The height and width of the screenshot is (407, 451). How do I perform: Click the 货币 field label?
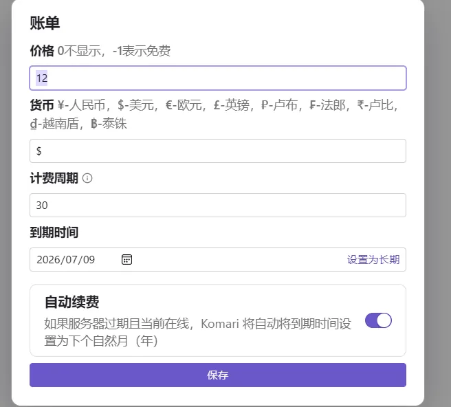pos(41,105)
